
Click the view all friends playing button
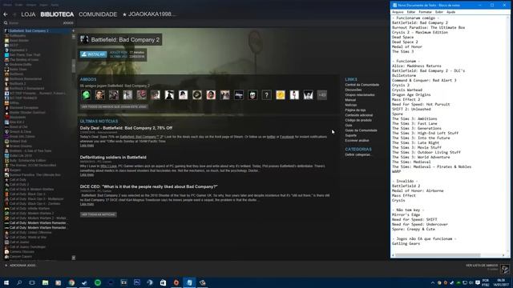[114, 106]
